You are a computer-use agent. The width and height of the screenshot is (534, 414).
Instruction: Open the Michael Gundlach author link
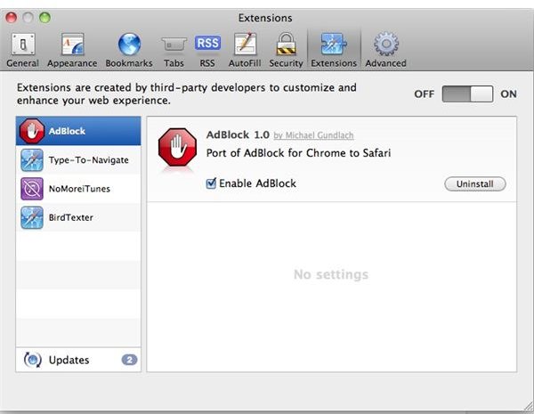pyautogui.click(x=313, y=135)
